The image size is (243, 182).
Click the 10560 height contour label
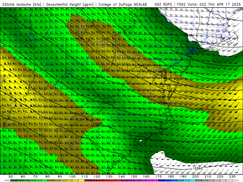[198, 168]
